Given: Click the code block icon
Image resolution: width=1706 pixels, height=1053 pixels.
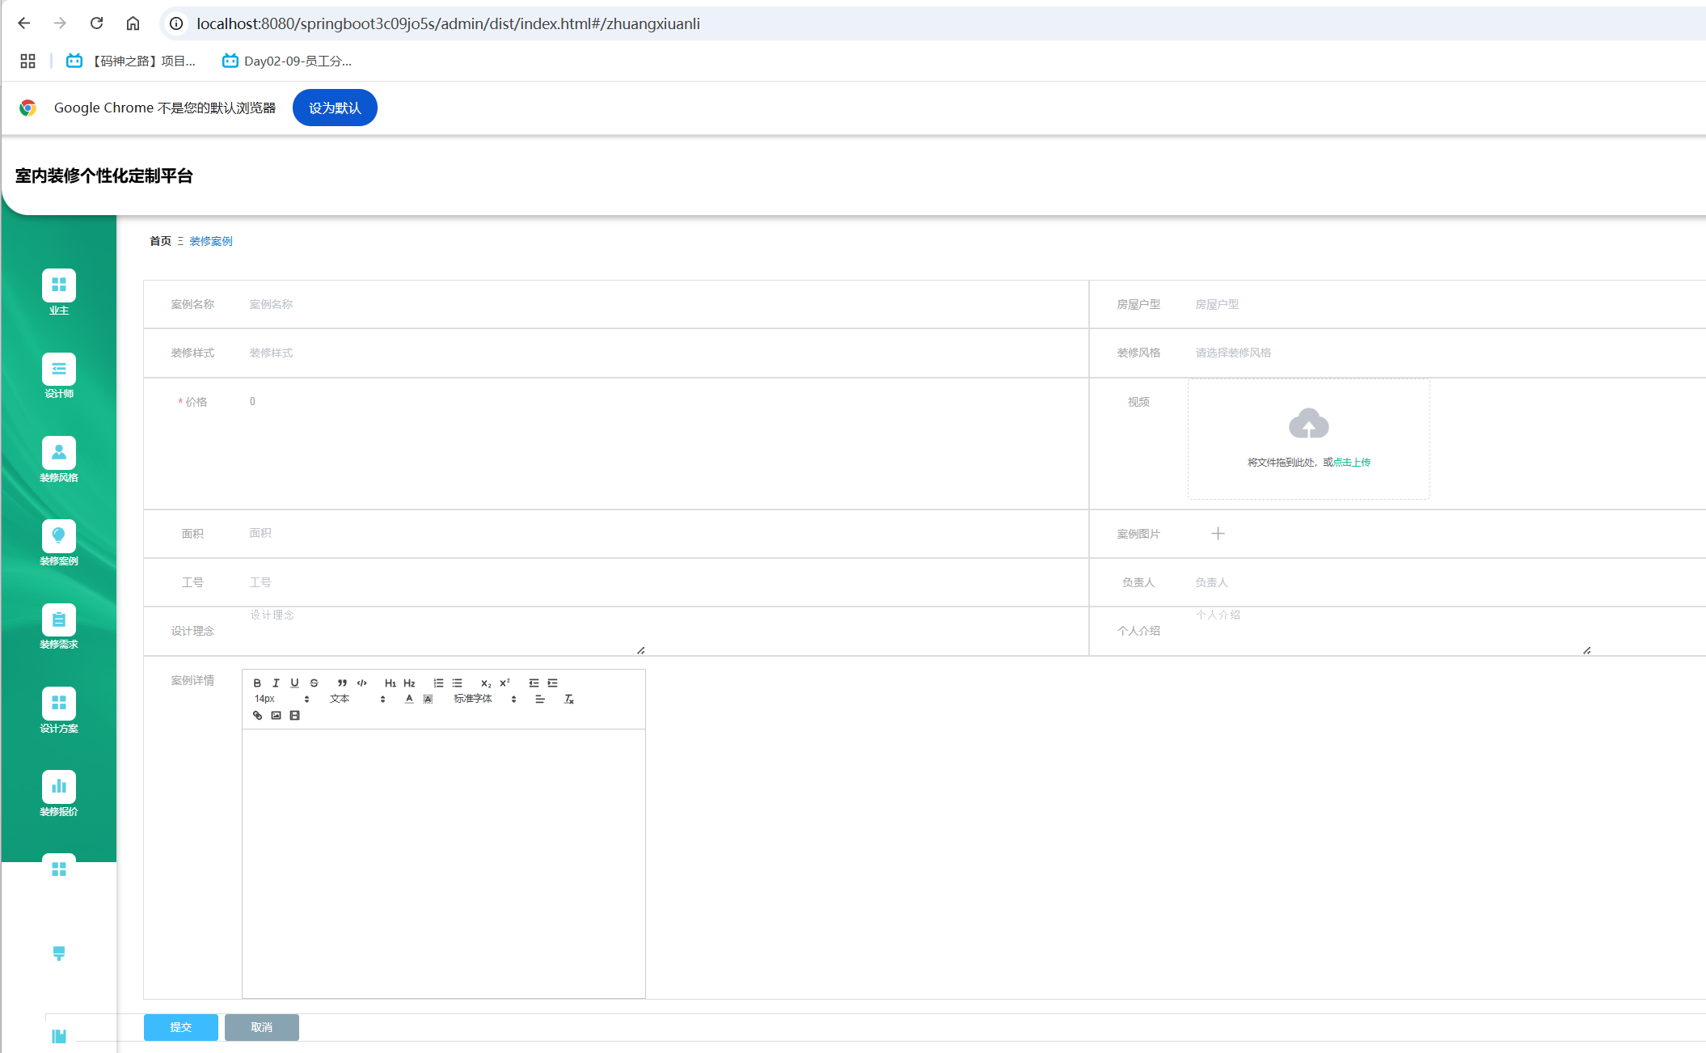Looking at the screenshot, I should pyautogui.click(x=361, y=683).
